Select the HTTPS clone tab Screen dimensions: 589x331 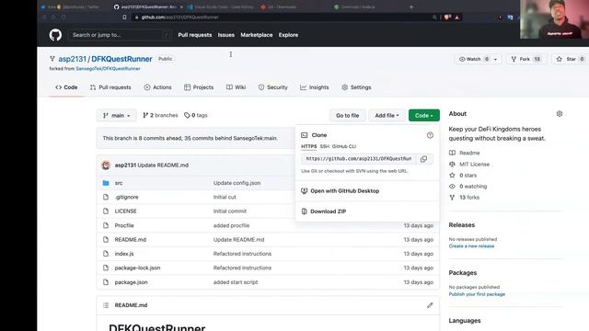[x=309, y=146]
